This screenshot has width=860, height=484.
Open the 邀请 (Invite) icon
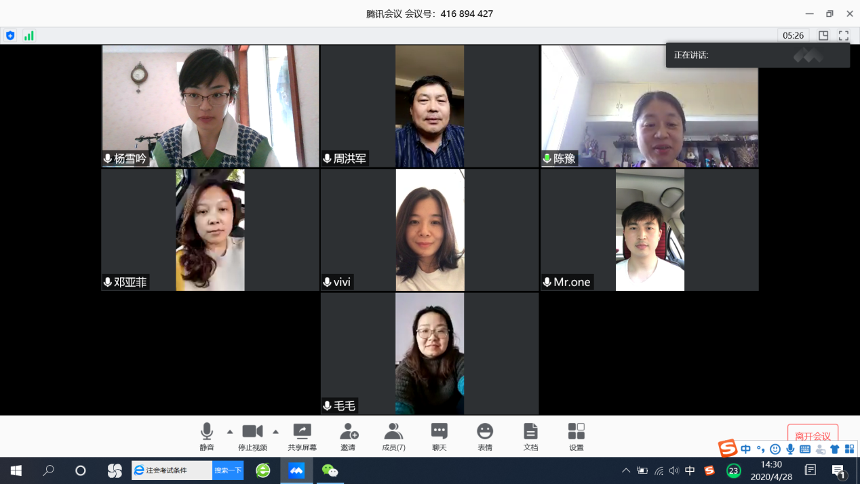point(349,437)
